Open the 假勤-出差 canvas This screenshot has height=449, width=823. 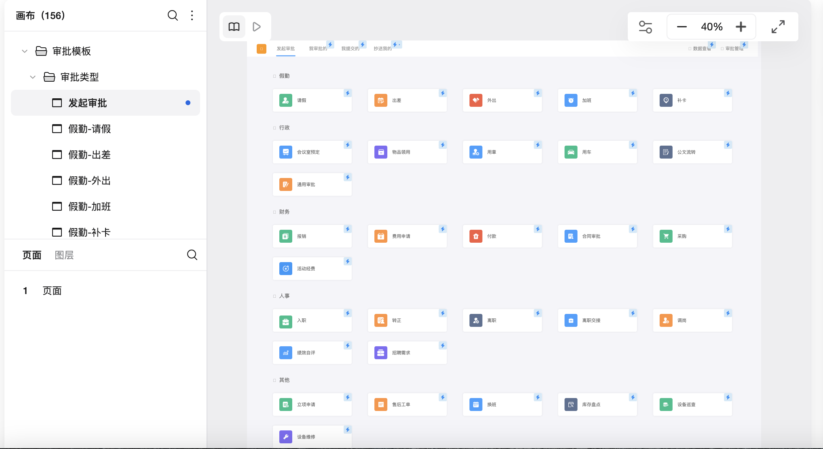(106, 155)
